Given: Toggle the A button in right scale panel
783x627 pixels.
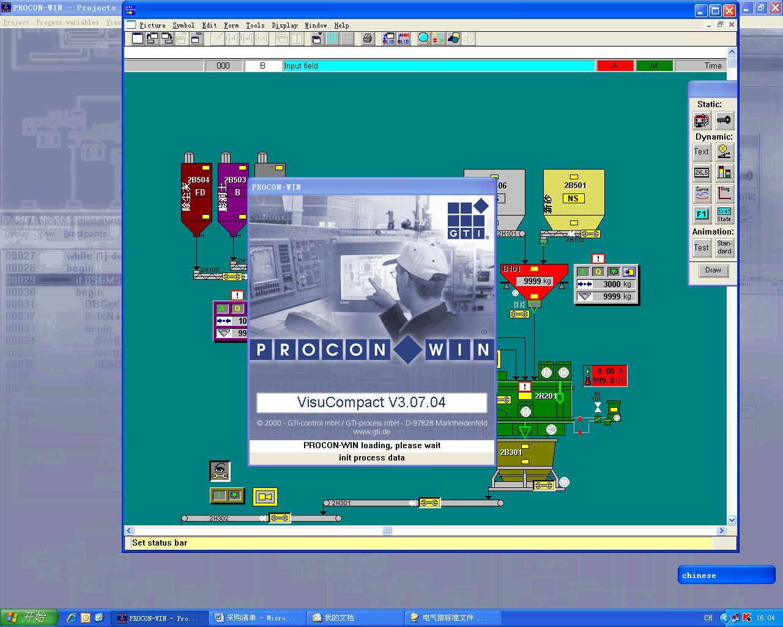Looking at the screenshot, I should coord(583,272).
